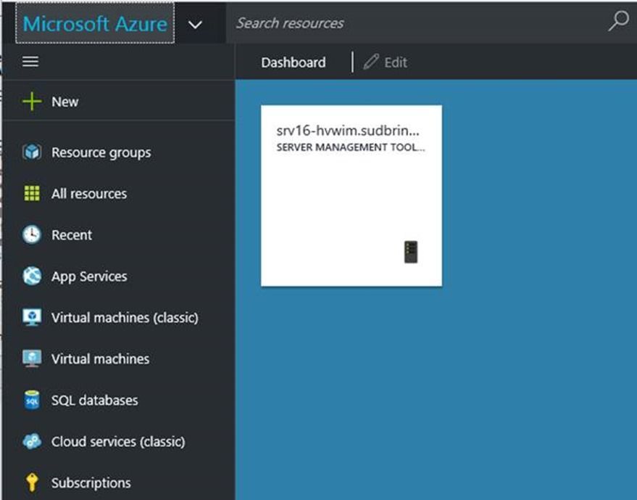Click the Microsoft Azure logo text

pyautogui.click(x=95, y=24)
